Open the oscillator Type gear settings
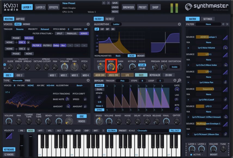Screen dimensions: 233x158 (88, 80)
